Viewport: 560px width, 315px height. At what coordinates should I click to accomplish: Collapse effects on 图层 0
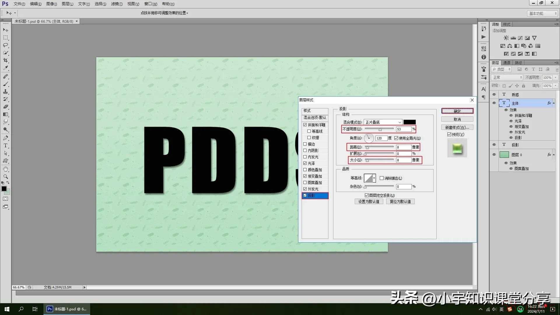pos(554,155)
